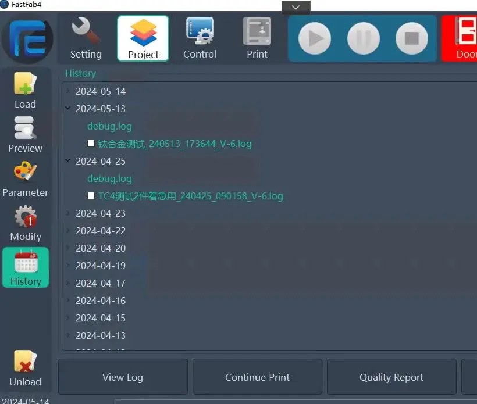
Task: Collapse the 2024-05-13 history entry
Action: (x=69, y=109)
